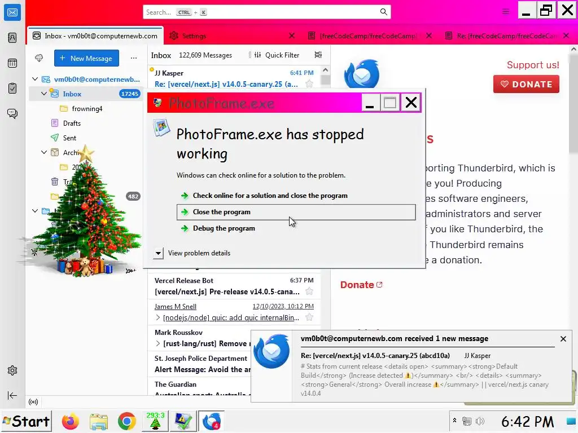This screenshot has width=578, height=433.
Task: Click the volume speaker tray icon
Action: pyautogui.click(x=480, y=421)
